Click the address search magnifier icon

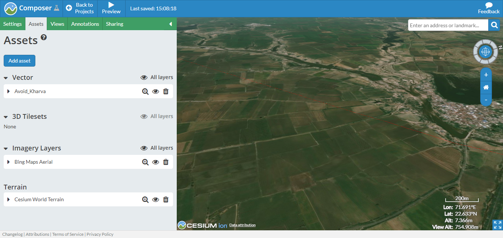(x=494, y=25)
